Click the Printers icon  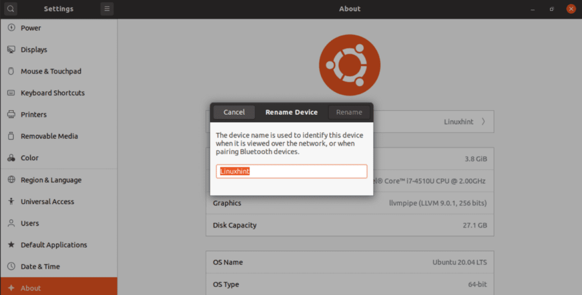(x=11, y=114)
